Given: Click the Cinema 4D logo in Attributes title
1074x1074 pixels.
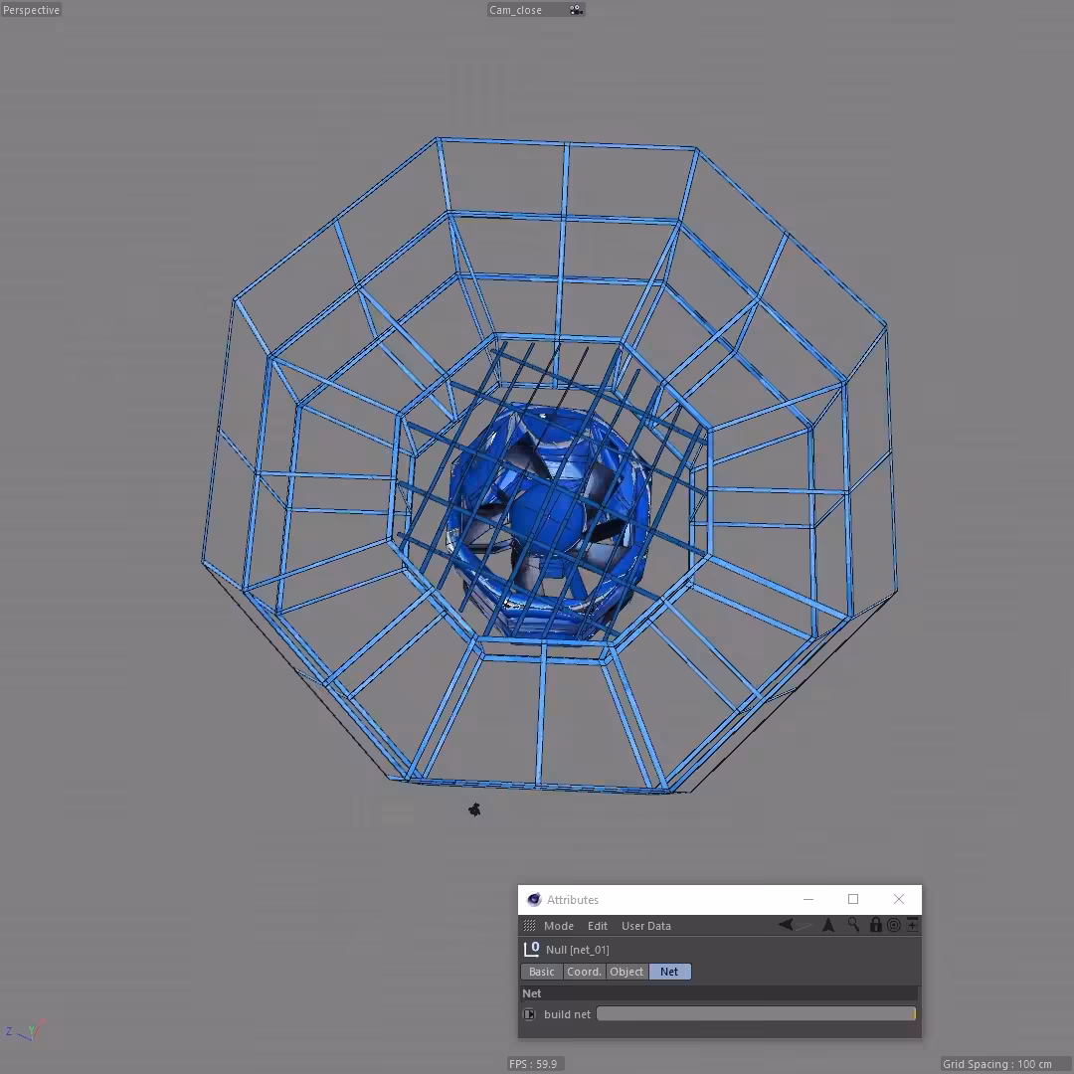Looking at the screenshot, I should [x=534, y=899].
